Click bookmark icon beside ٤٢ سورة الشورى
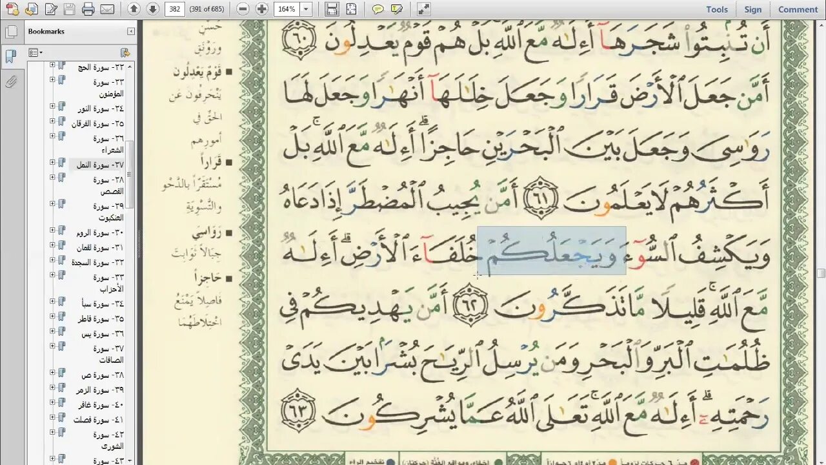 click(62, 433)
